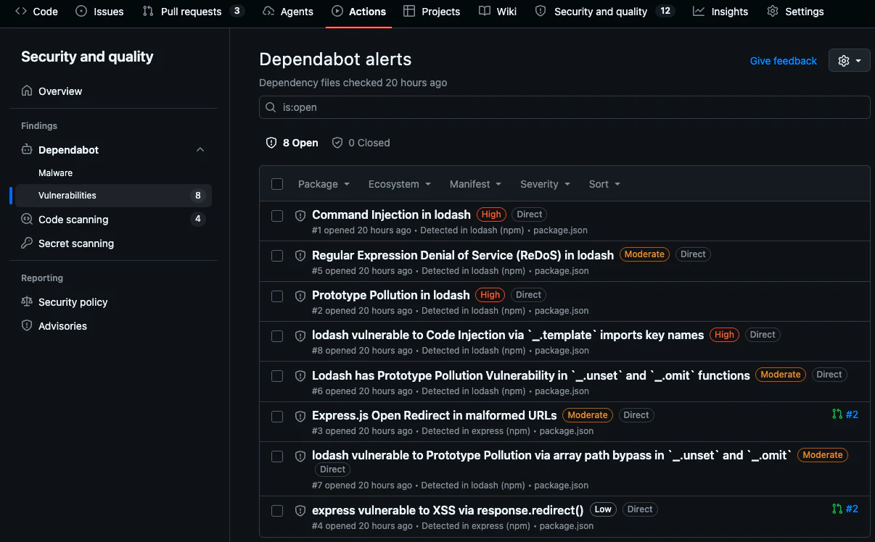Screen dimensions: 875x542
Task: Click the Moderate badge on ReDoS row
Action: tap(644, 254)
